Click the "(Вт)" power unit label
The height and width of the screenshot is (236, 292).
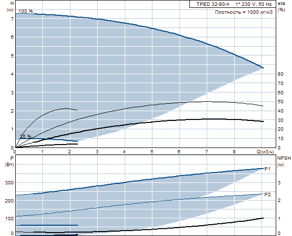point(9,165)
